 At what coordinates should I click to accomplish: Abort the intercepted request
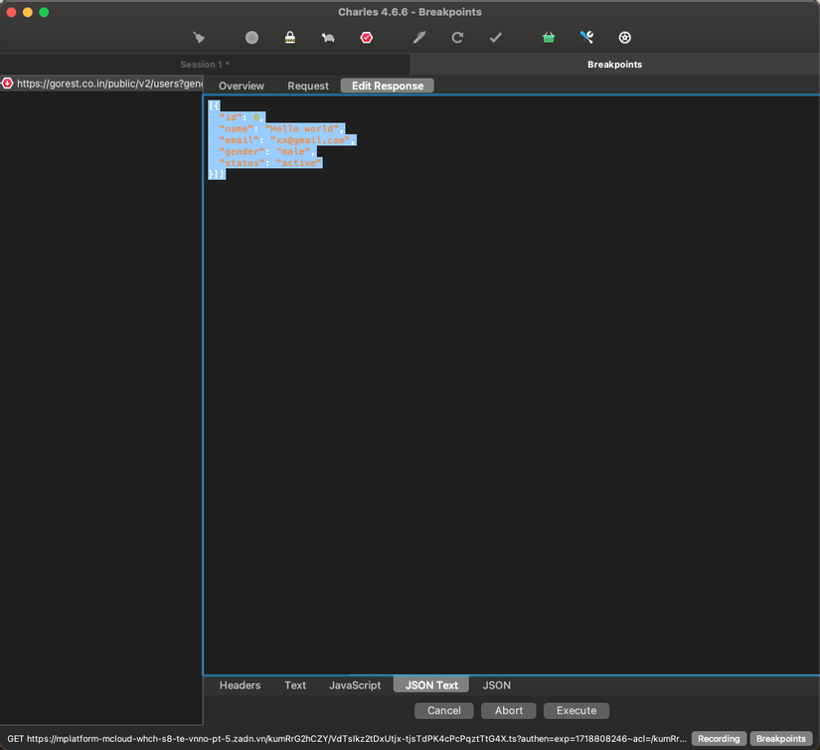point(508,710)
